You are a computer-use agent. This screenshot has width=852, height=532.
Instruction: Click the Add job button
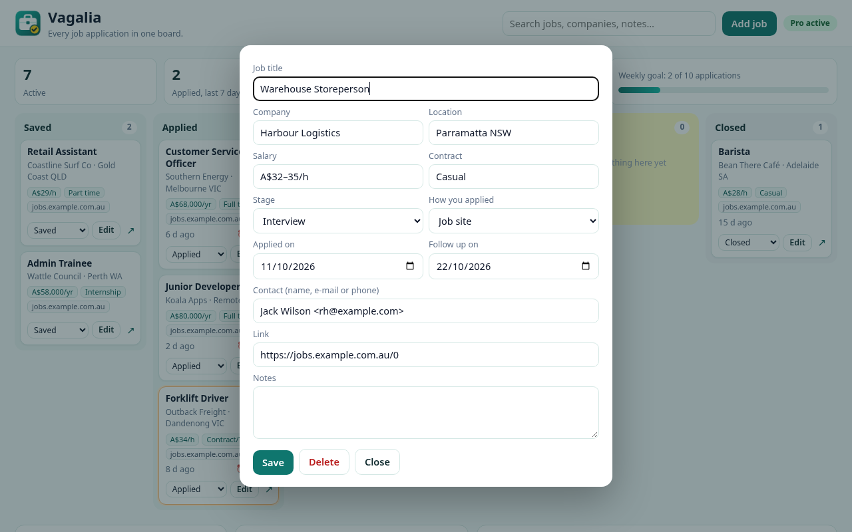(x=749, y=23)
